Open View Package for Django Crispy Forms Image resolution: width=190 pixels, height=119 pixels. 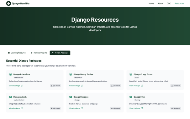click(136, 86)
